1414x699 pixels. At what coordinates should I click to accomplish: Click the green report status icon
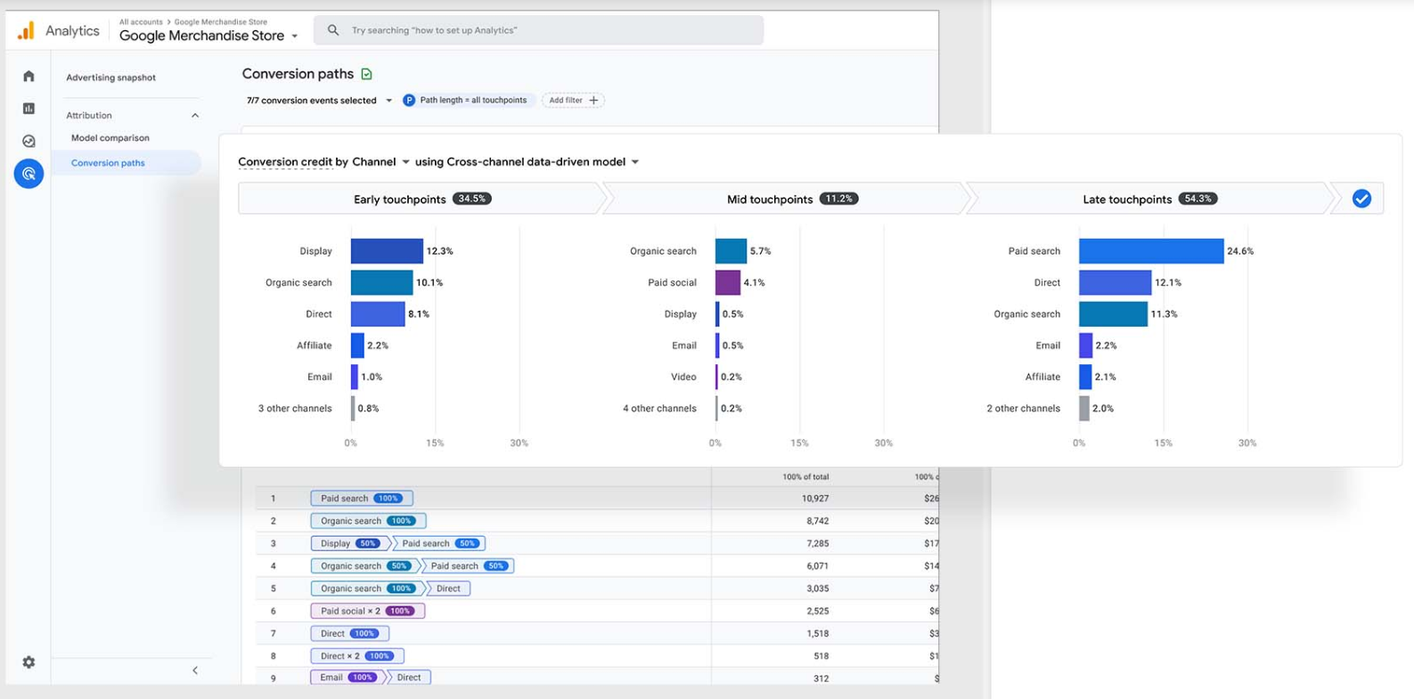(366, 74)
